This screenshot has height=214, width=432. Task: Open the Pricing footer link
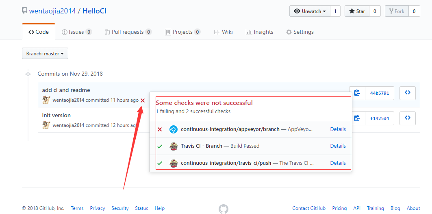(x=339, y=208)
